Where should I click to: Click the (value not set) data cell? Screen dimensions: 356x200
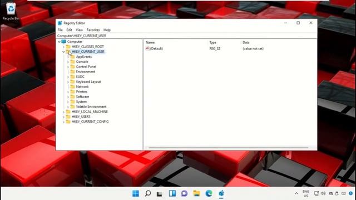253,48
